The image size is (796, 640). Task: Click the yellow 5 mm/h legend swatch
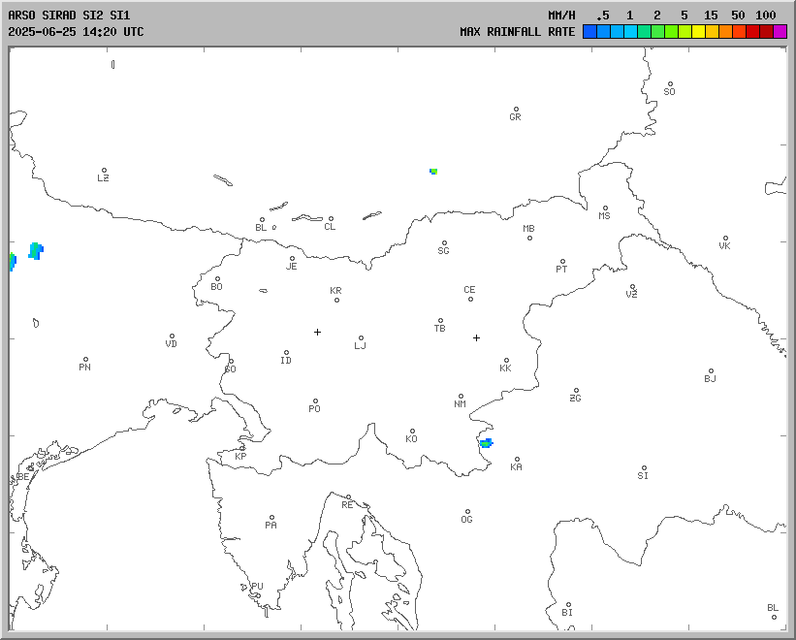pos(698,32)
